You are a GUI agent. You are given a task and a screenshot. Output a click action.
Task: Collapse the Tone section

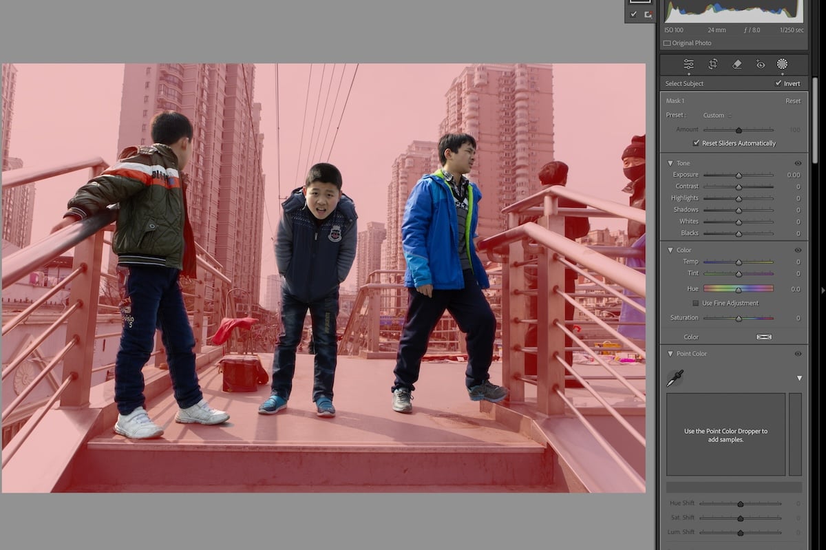coord(670,163)
